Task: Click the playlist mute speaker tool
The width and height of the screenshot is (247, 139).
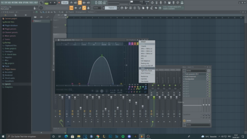Action: (x=49, y=12)
